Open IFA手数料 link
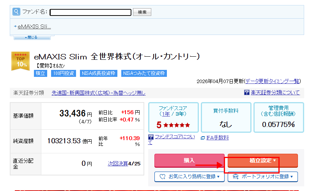 coord(218,138)
